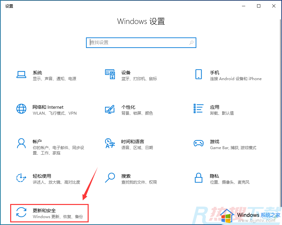Open 系统 settings title
This screenshot has width=282, height=225.
click(x=37, y=73)
